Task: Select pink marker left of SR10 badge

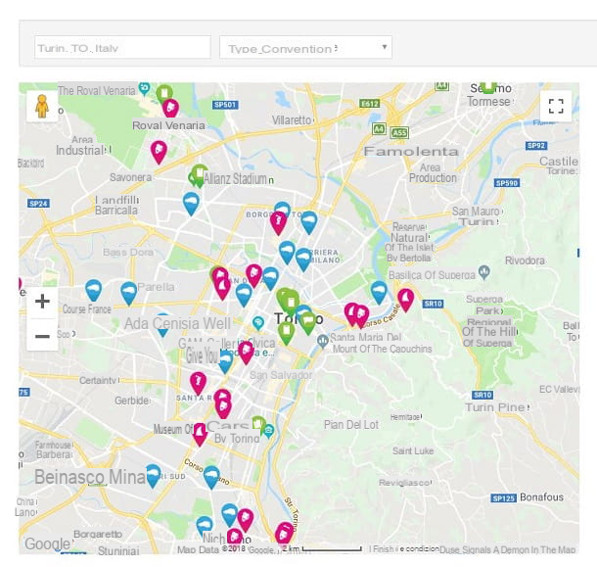Action: (406, 300)
